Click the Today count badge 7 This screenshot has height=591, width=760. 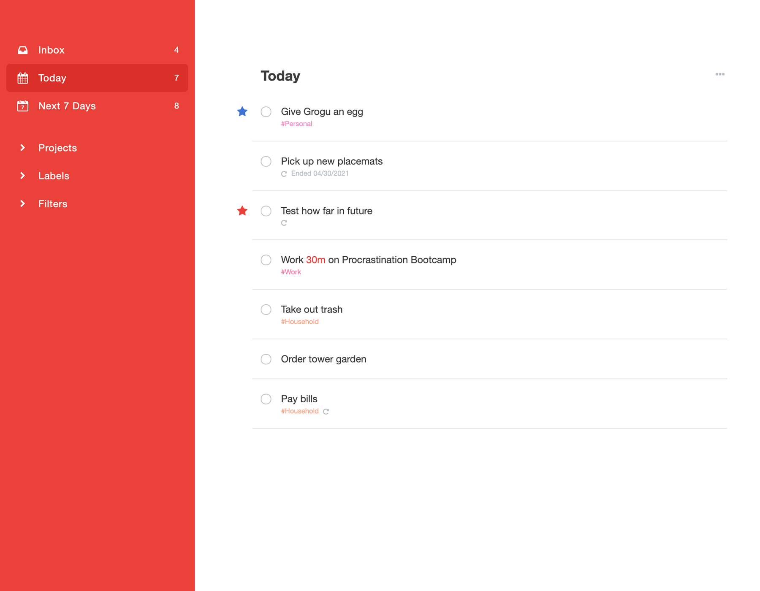point(176,78)
